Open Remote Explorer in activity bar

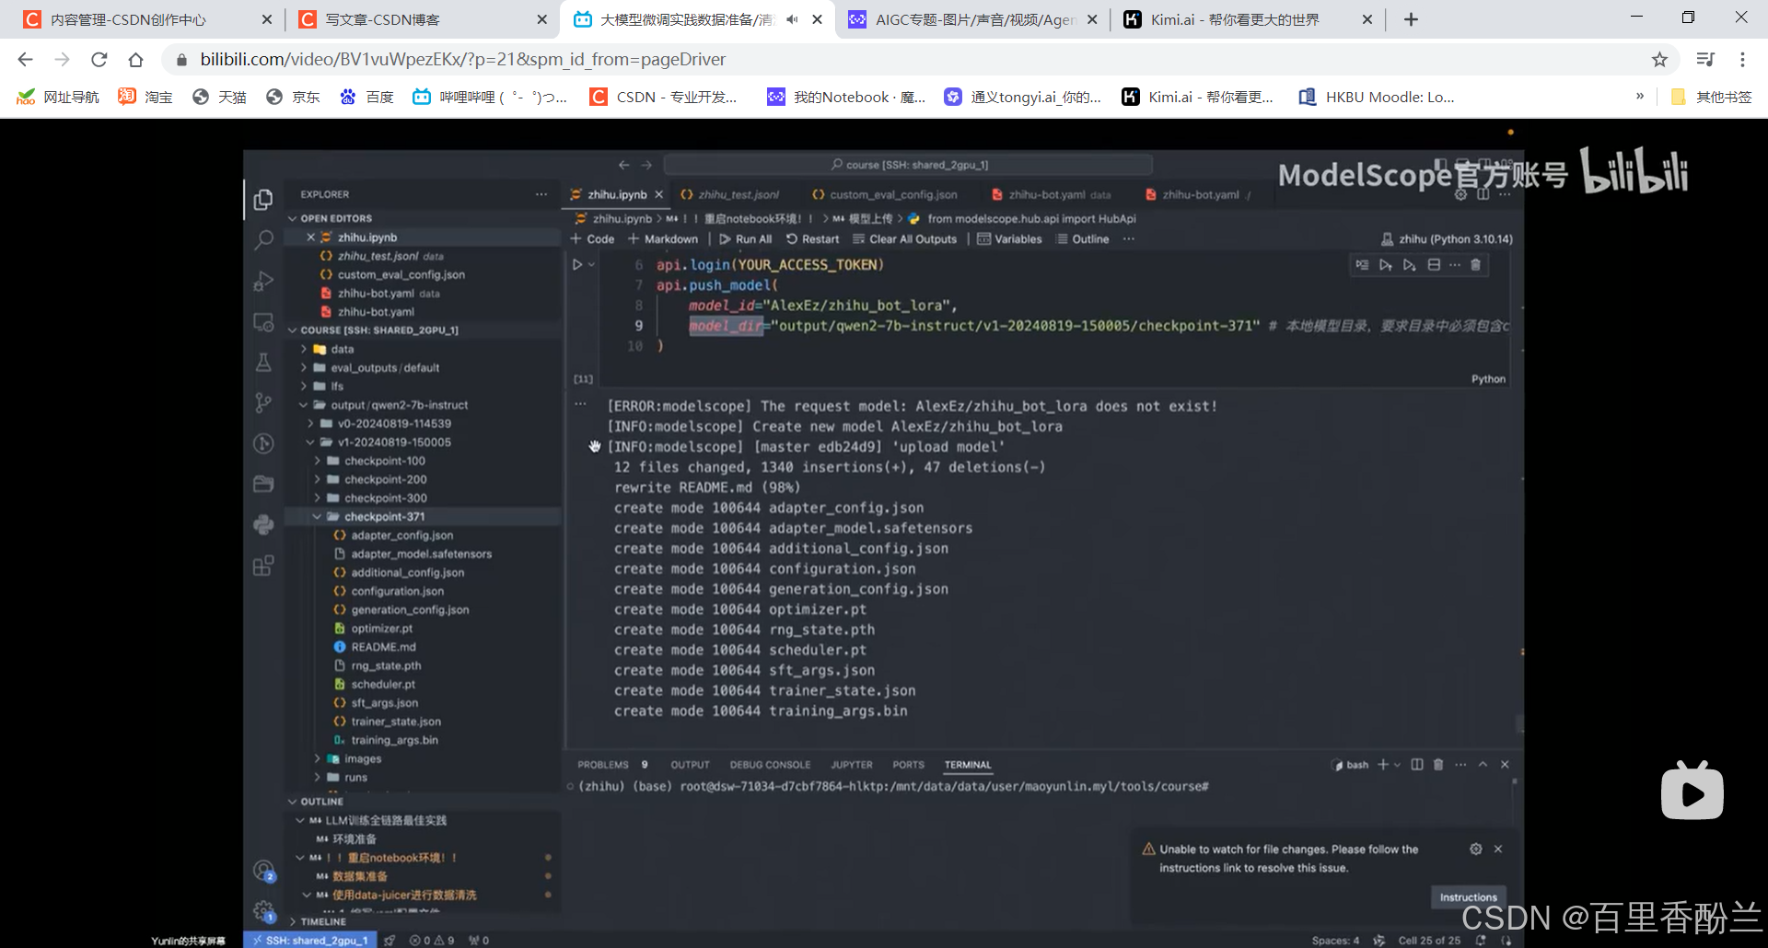coord(263,322)
